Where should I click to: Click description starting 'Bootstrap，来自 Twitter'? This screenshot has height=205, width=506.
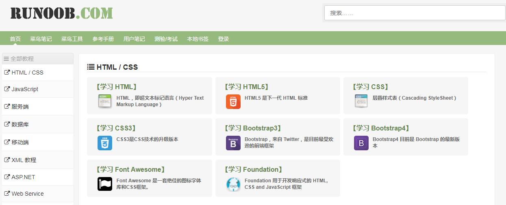click(289, 142)
